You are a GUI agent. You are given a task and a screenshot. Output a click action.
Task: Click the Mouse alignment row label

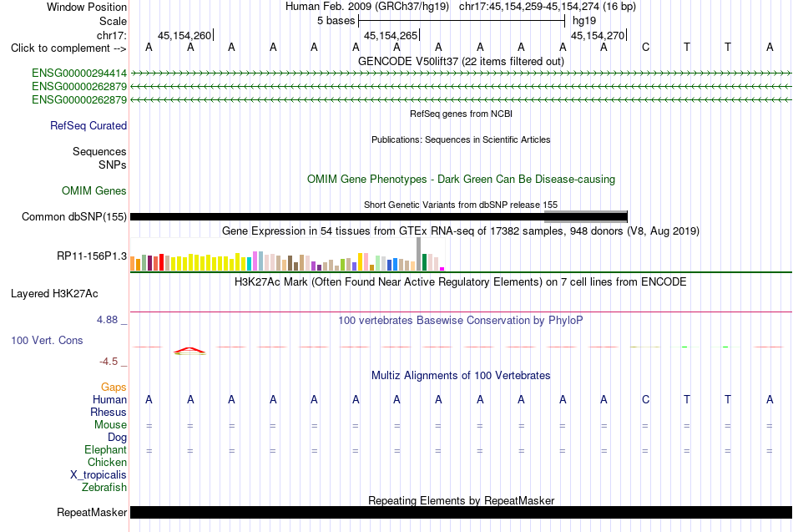(110, 425)
